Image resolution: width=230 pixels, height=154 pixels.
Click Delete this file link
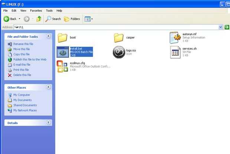pyautogui.click(x=22, y=75)
